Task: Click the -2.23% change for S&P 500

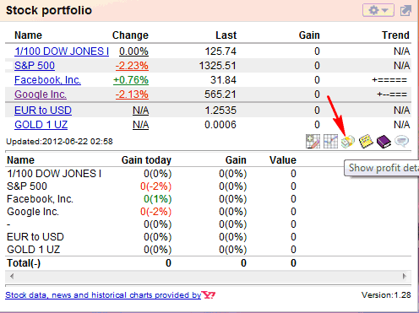Action: 132,66
